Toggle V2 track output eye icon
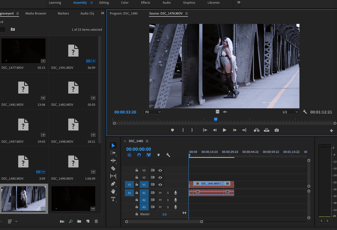Viewport: 337px width, 230px height. (x=160, y=177)
